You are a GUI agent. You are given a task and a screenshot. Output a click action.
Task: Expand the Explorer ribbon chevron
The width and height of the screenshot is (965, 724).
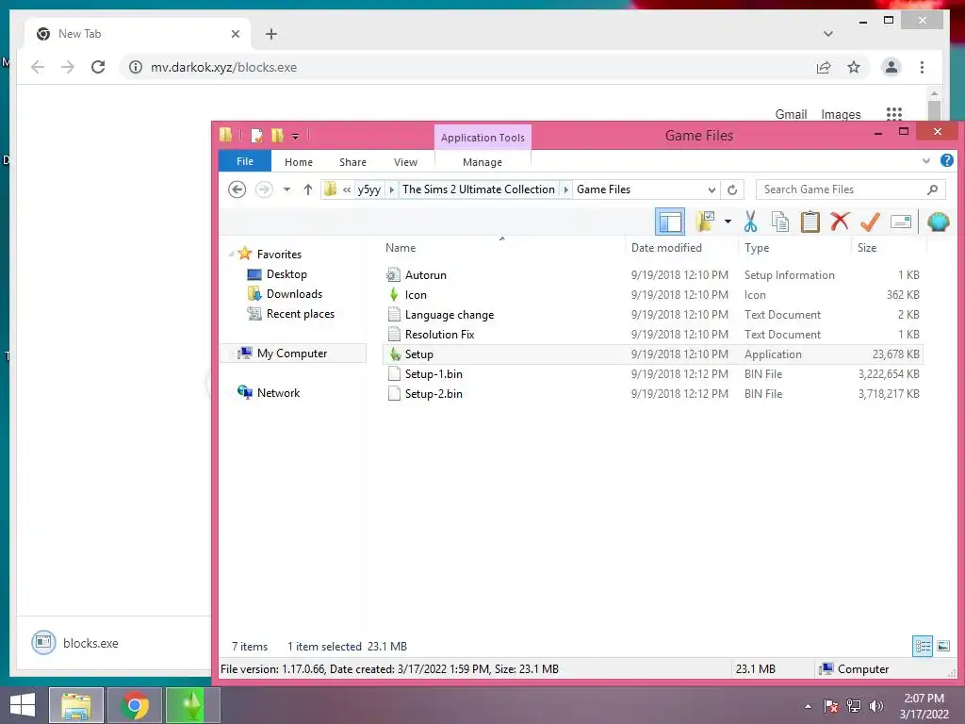pos(926,161)
